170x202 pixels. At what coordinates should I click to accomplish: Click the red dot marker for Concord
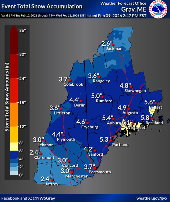tap(69, 161)
